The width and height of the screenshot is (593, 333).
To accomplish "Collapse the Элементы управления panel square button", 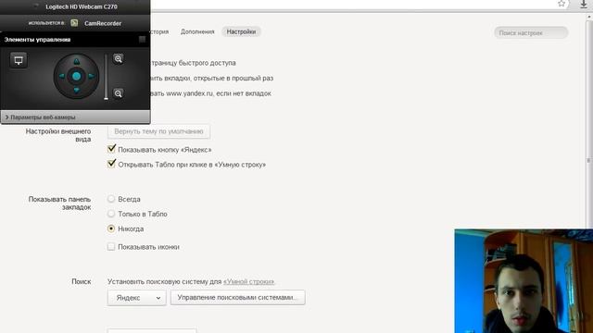I will tap(142, 39).
